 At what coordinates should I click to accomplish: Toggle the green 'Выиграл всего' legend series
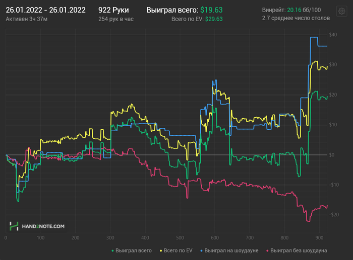pyautogui.click(x=132, y=250)
